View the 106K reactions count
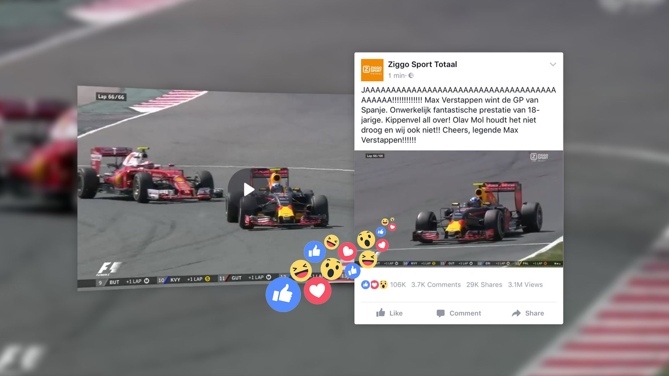 [398, 285]
